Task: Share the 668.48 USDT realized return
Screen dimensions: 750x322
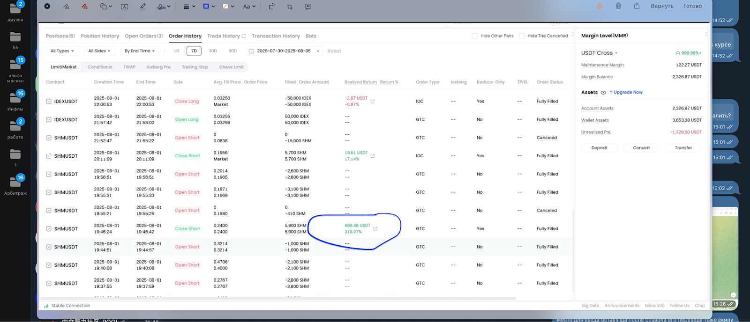Action: click(x=375, y=228)
